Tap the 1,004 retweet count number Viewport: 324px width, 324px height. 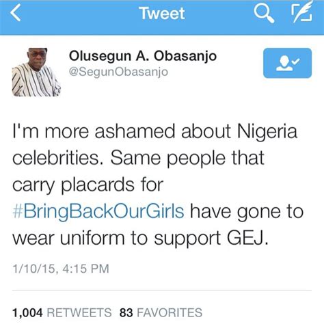pos(27,312)
